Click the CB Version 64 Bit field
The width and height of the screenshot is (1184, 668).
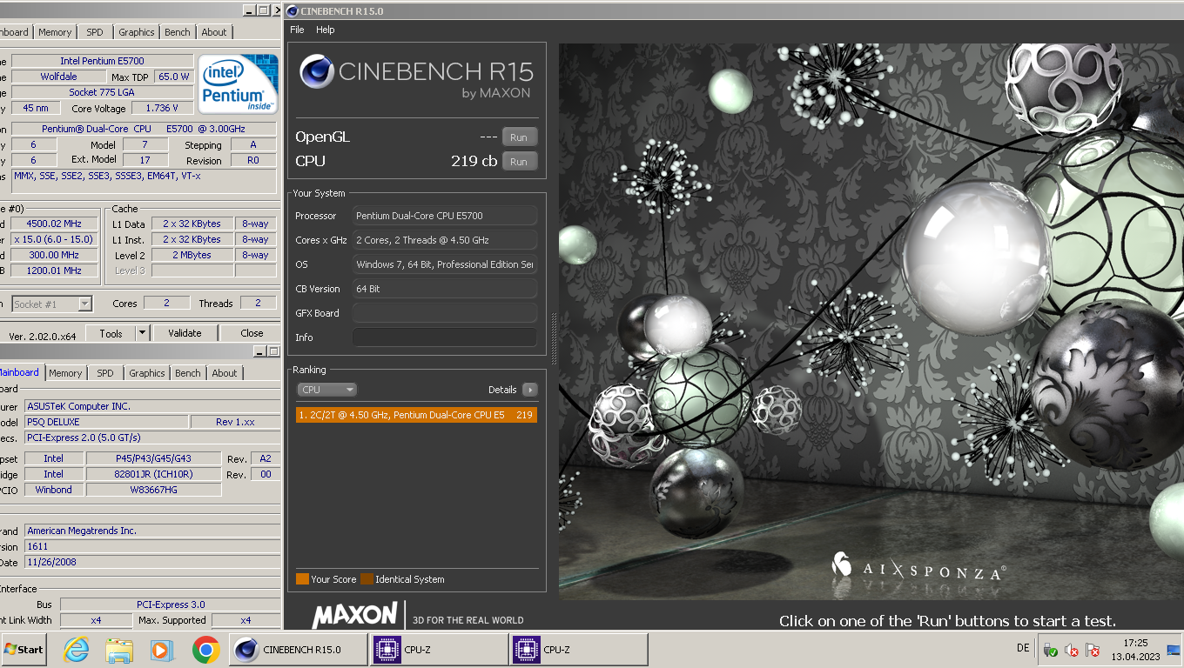click(x=444, y=289)
